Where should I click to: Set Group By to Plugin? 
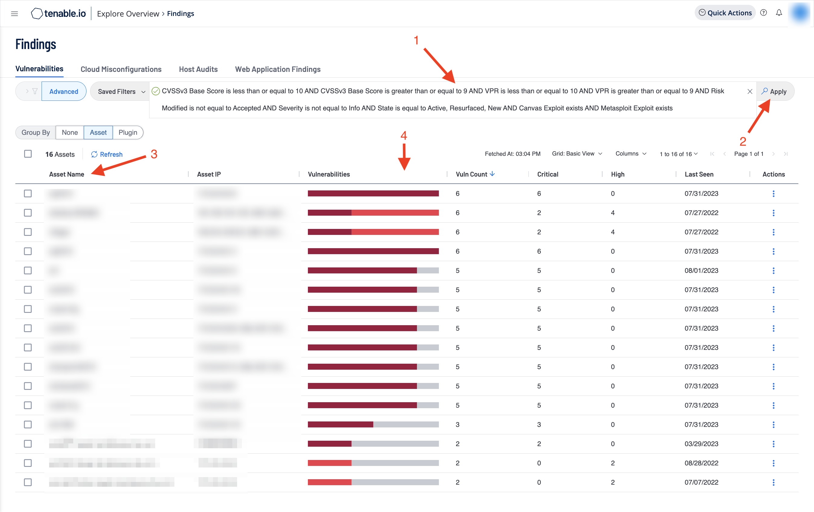pos(128,132)
